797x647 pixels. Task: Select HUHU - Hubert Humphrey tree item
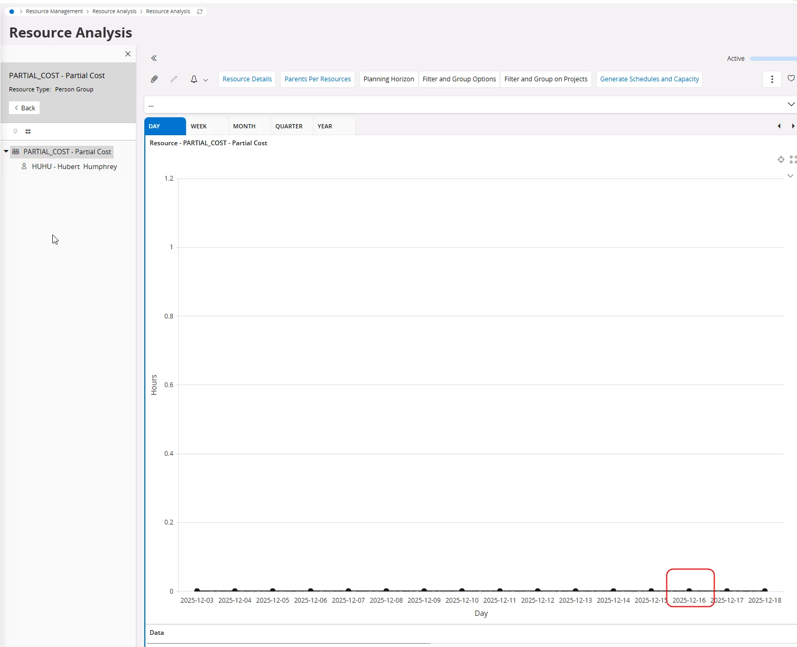point(75,166)
